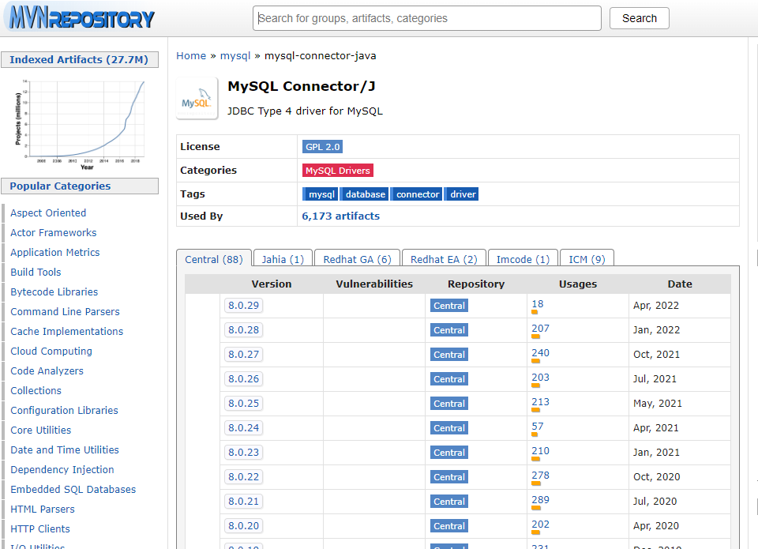This screenshot has width=758, height=549.
Task: Switch to the ICM (9) tab
Action: pyautogui.click(x=587, y=259)
